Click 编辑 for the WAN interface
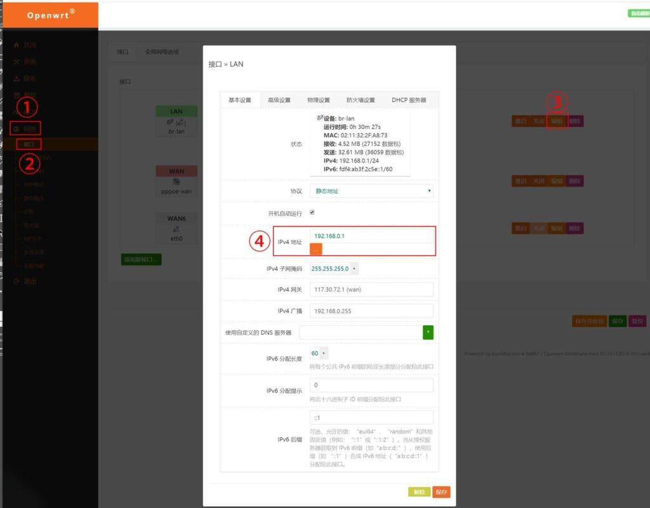 coord(556,181)
